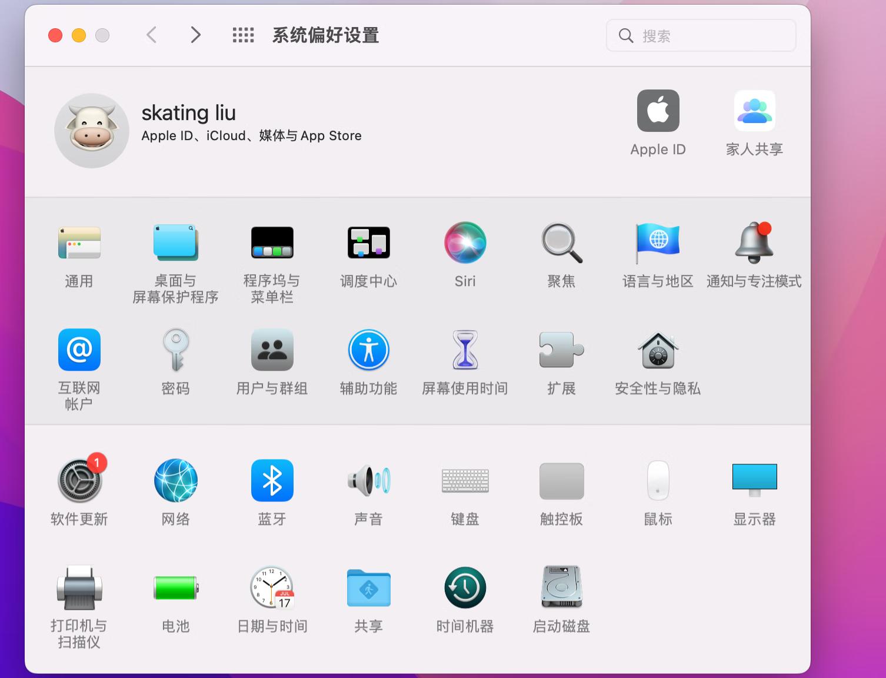
Task: Go back with the left chevron
Action: coord(151,35)
